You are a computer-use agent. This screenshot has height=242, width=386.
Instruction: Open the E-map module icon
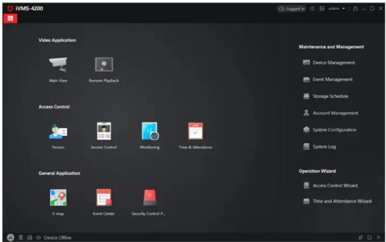58,198
